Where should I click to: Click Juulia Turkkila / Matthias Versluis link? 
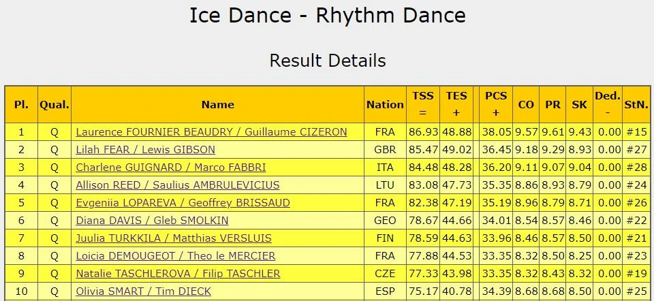point(173,238)
